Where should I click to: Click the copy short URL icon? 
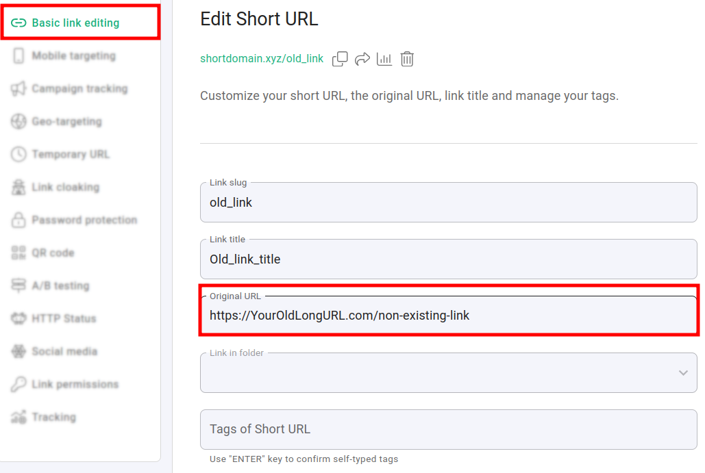coord(340,59)
